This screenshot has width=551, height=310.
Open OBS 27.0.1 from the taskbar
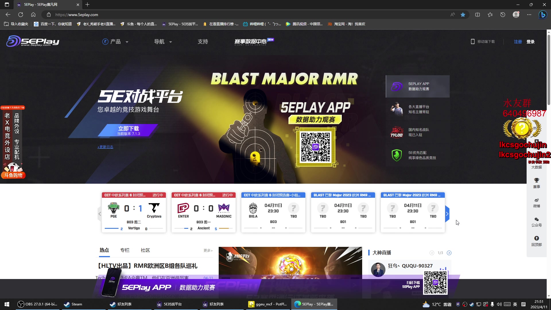[37, 304]
